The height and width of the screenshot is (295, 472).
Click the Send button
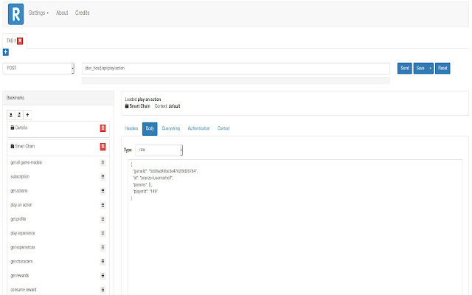click(405, 69)
